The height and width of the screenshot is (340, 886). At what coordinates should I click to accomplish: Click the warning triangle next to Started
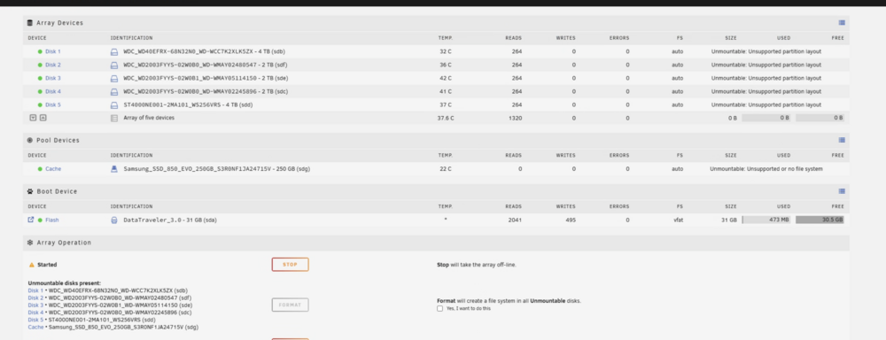click(x=32, y=265)
